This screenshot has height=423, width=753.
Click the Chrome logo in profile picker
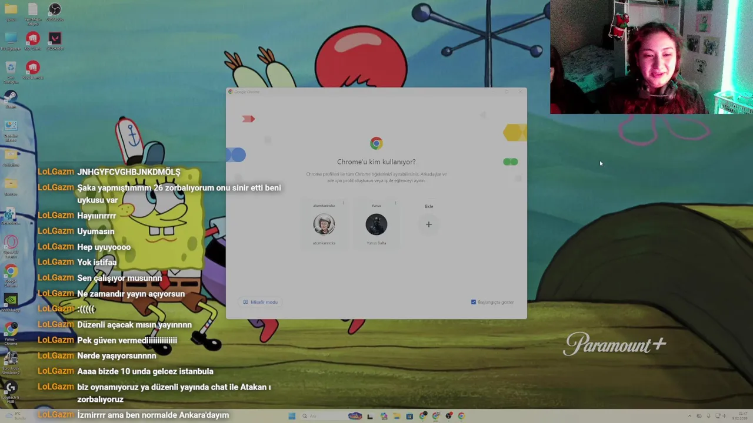click(x=376, y=143)
